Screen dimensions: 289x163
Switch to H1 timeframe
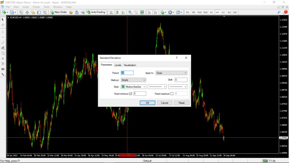tap(211, 12)
